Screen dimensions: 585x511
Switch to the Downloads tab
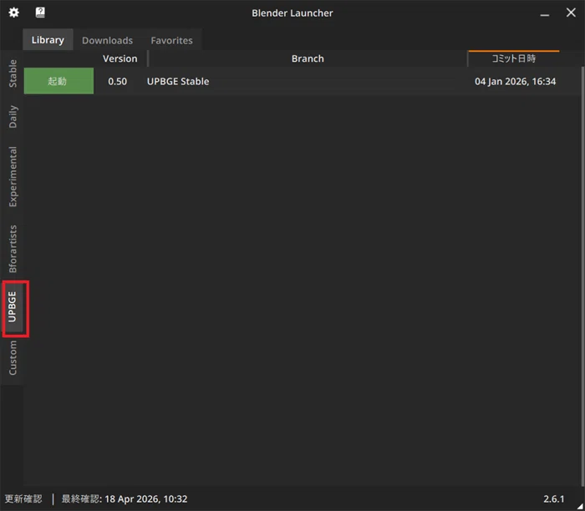(108, 40)
